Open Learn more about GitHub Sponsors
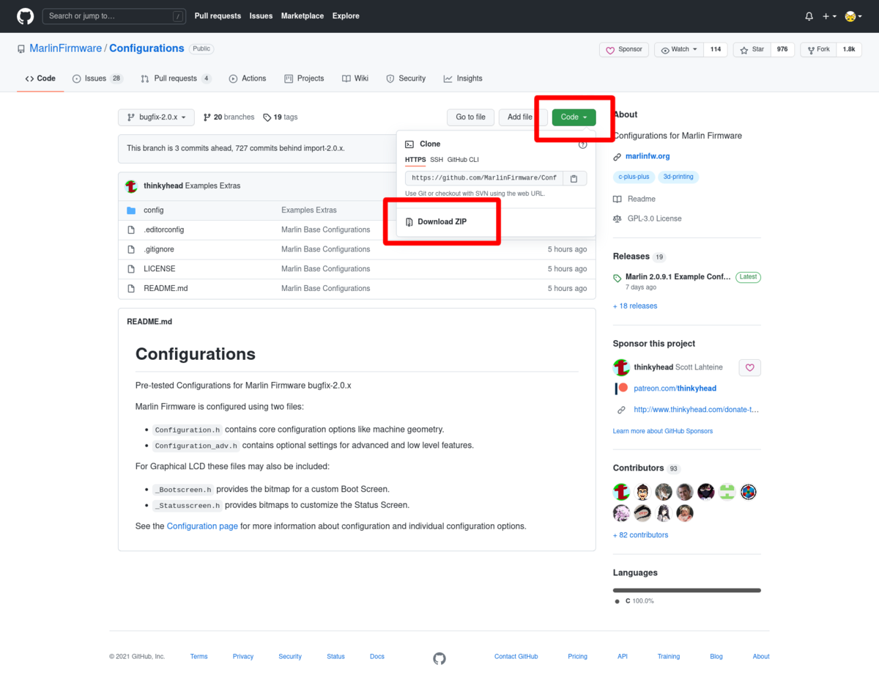Screen dimensions: 879x692 pos(663,431)
